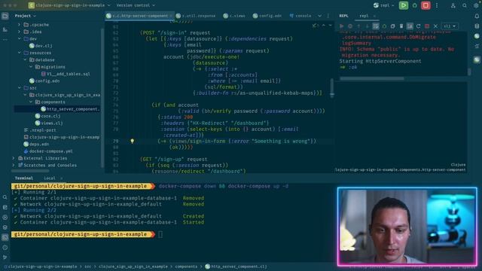Open views.clj in the project tree
This screenshot has width=482, height=271.
(x=49, y=123)
